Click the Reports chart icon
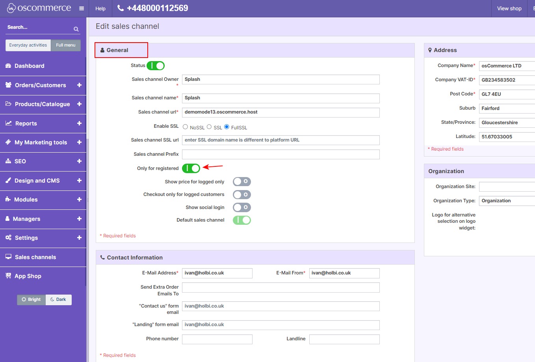Screen dimensions: 535x362 [x=8, y=123]
